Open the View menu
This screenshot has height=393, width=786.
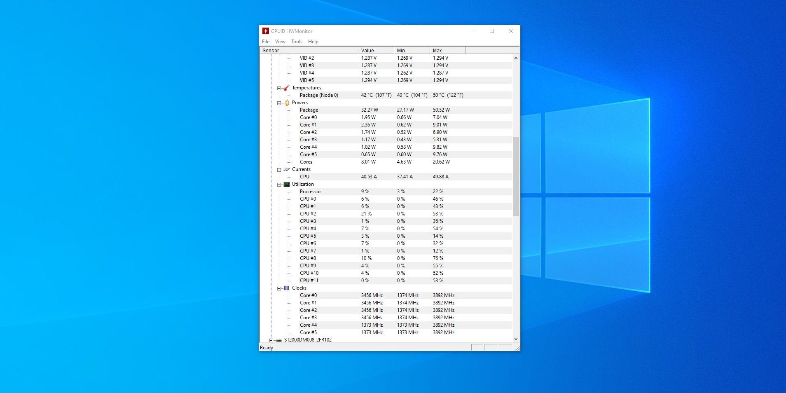click(x=280, y=42)
